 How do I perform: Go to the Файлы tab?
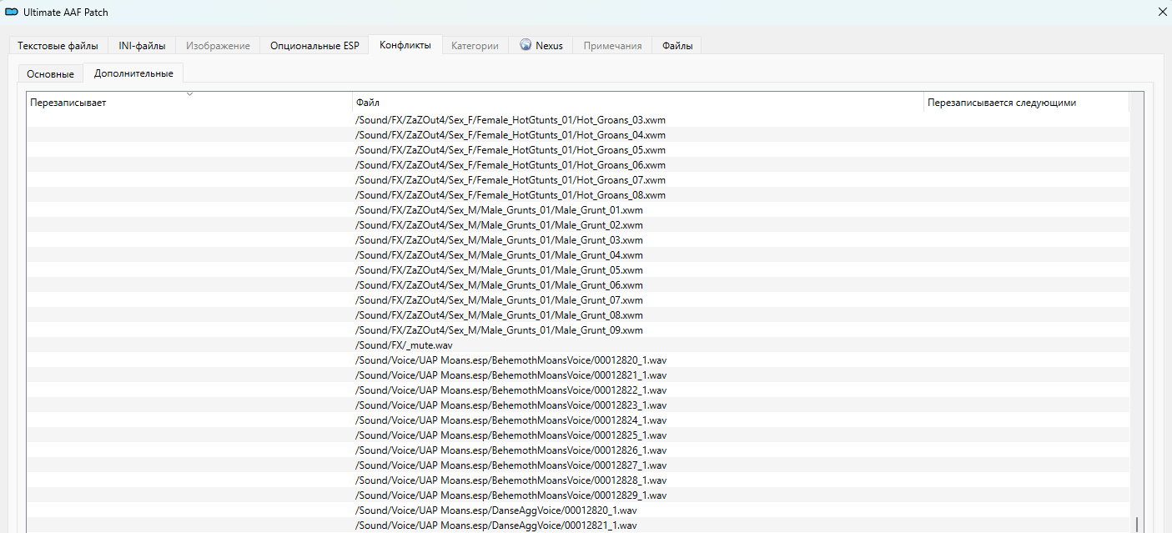(677, 46)
